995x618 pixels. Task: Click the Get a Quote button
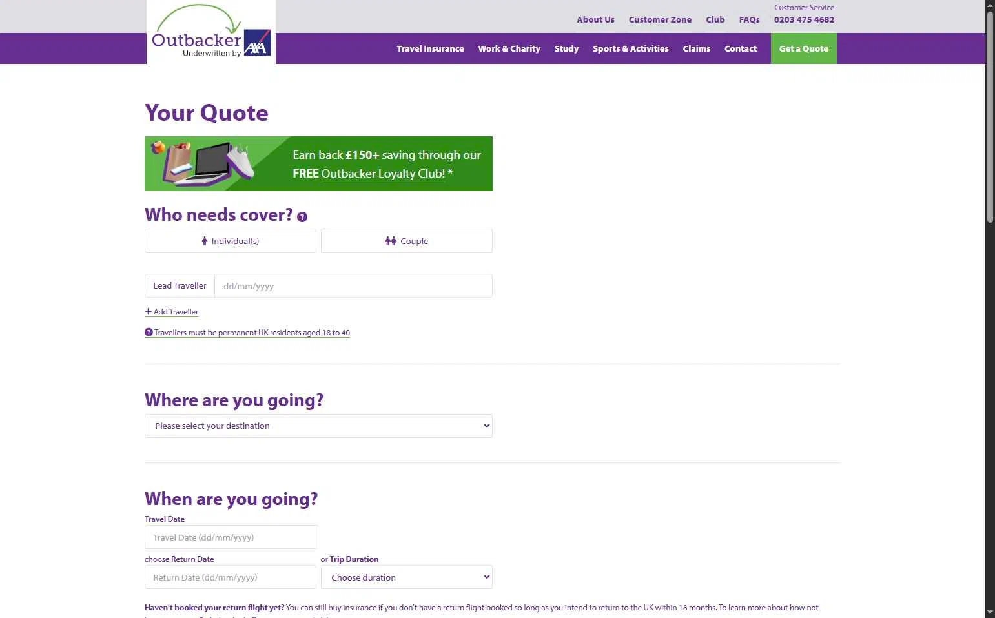tap(804, 48)
